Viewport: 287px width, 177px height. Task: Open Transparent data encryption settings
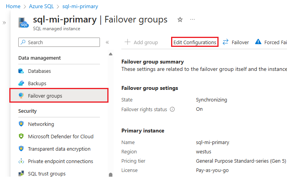tap(59, 149)
